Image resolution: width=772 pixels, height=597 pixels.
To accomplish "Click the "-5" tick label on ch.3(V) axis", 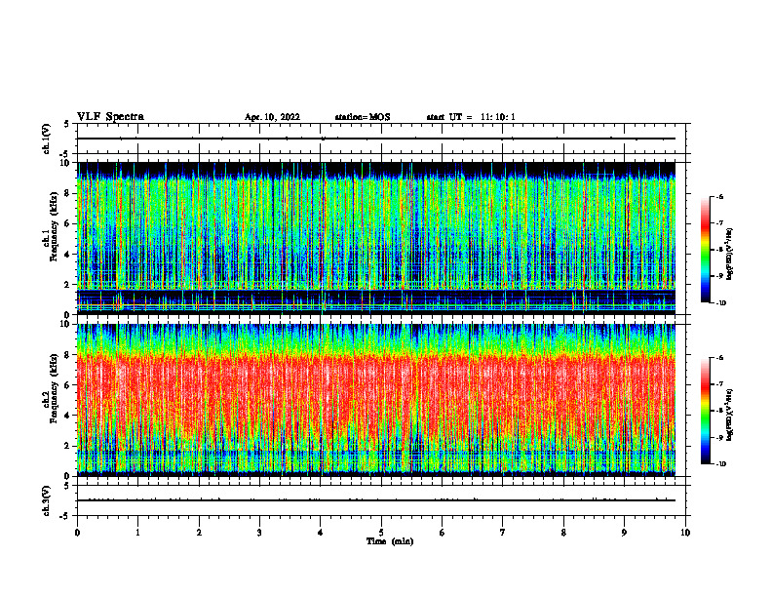I will tap(64, 516).
